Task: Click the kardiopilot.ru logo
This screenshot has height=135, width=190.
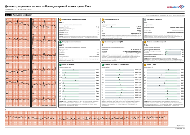Action: pos(176,7)
